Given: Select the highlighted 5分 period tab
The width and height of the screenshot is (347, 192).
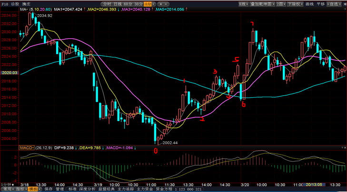Looking at the screenshot, I should (x=148, y=4).
